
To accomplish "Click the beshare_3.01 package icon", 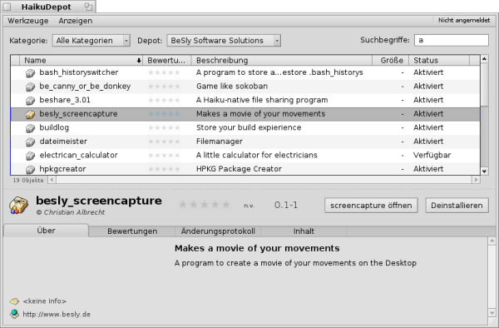I will [30, 101].
